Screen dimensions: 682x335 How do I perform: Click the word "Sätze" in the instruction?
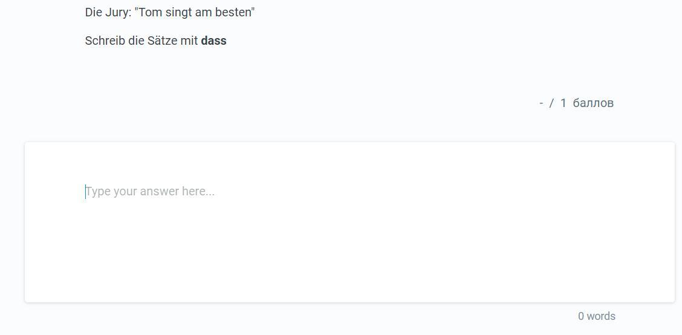click(162, 41)
